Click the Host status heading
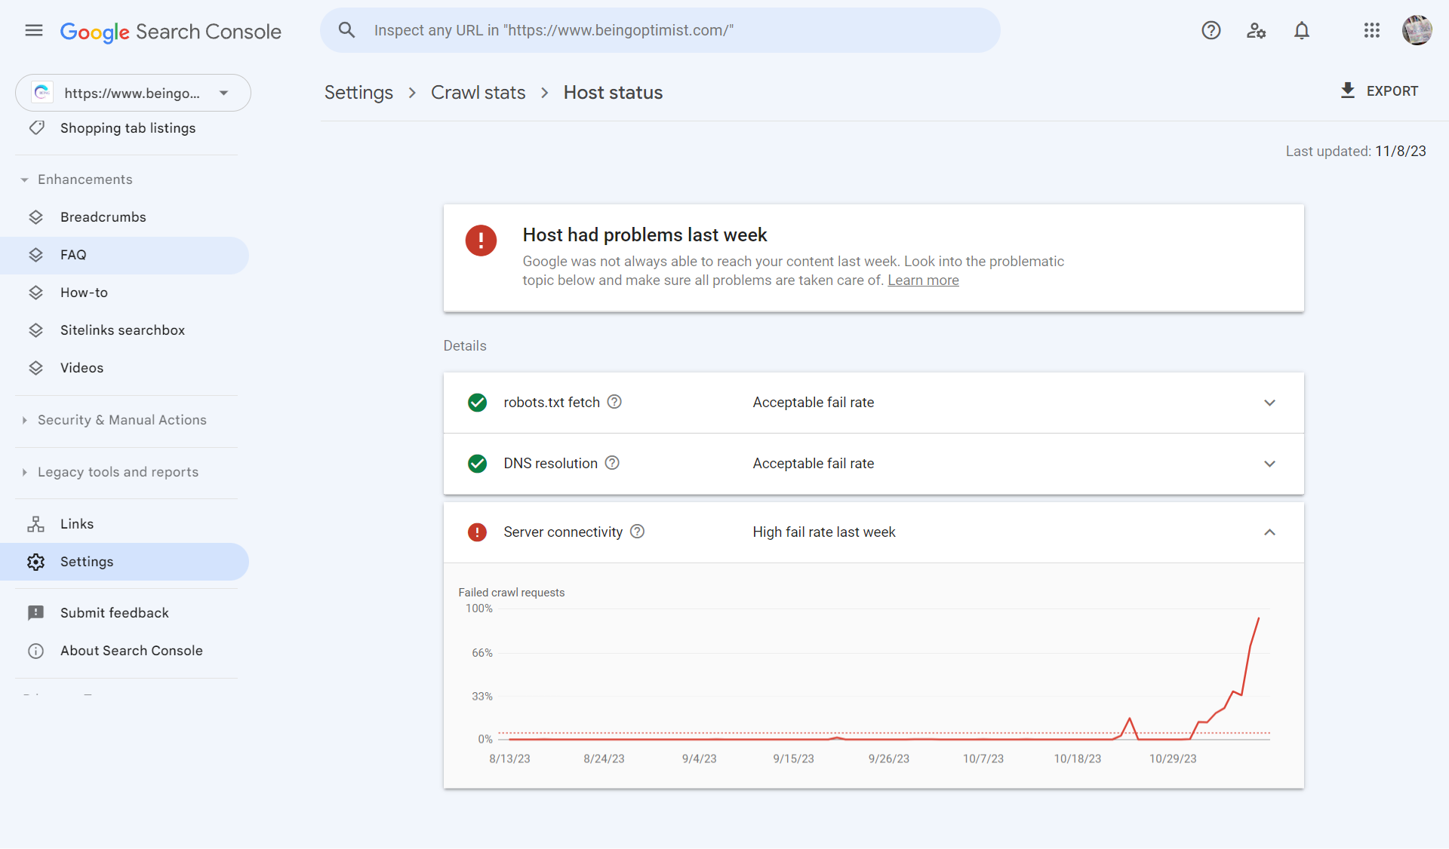 coord(613,93)
